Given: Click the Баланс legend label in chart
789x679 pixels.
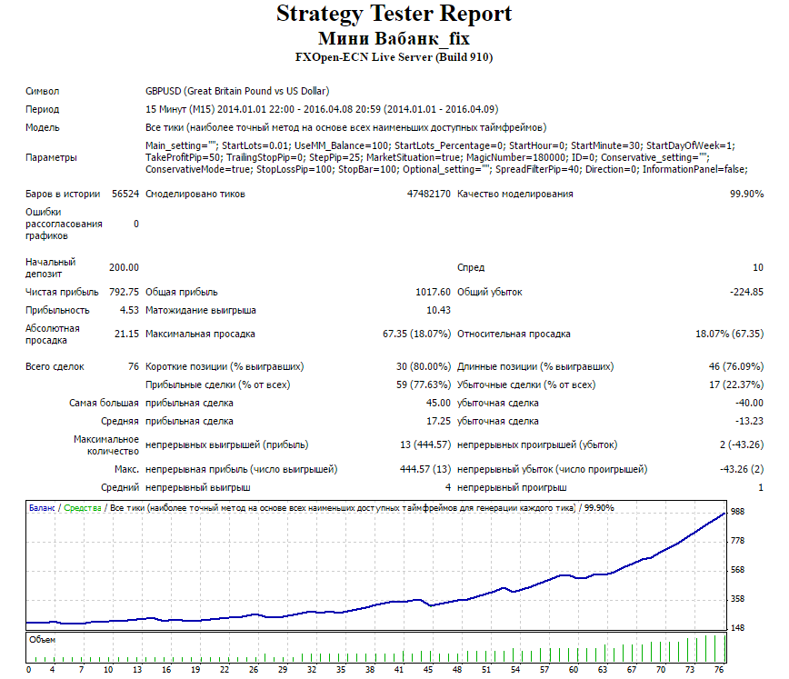Looking at the screenshot, I should pyautogui.click(x=42, y=508).
